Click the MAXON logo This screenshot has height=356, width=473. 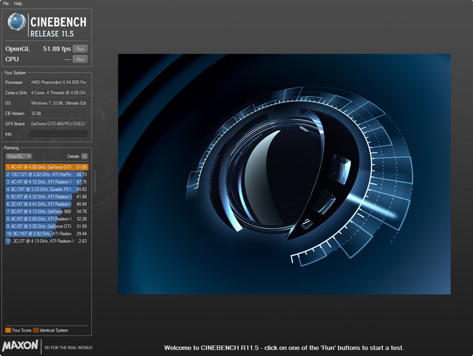(x=20, y=345)
